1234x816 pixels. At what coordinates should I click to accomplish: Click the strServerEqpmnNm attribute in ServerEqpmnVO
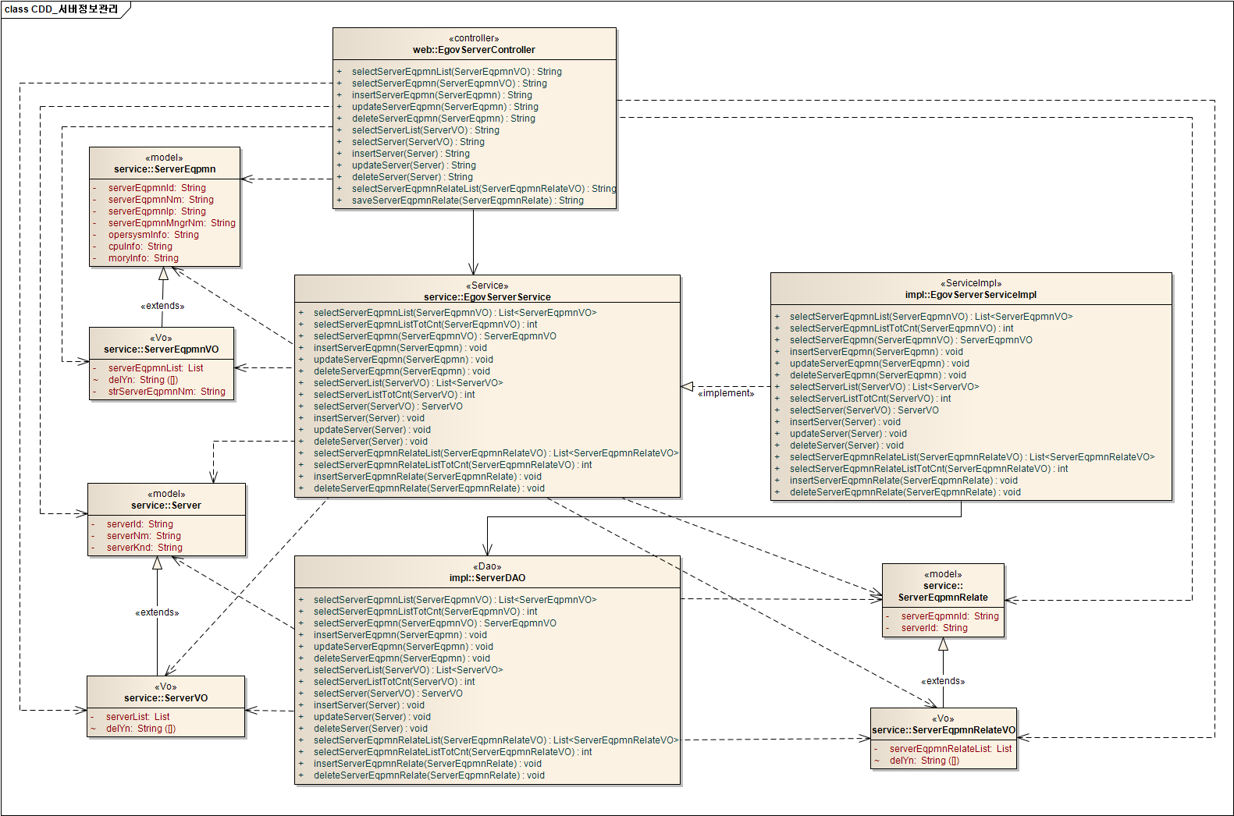(x=166, y=392)
